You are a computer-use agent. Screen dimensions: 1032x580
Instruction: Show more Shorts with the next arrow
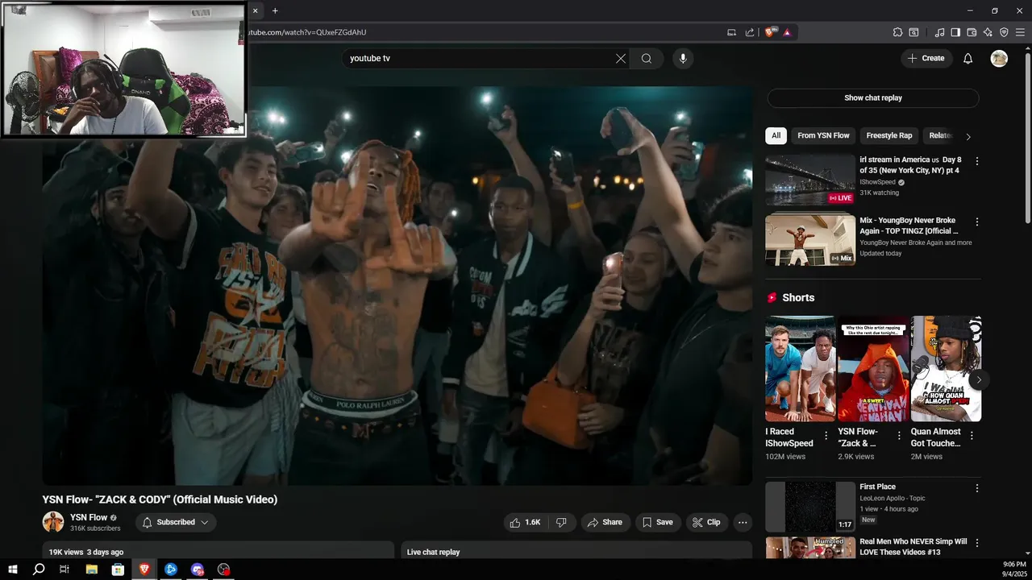[x=979, y=379]
